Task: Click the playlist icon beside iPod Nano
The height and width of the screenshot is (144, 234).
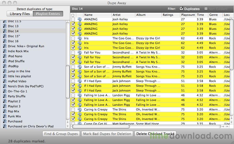Action: 4,56
